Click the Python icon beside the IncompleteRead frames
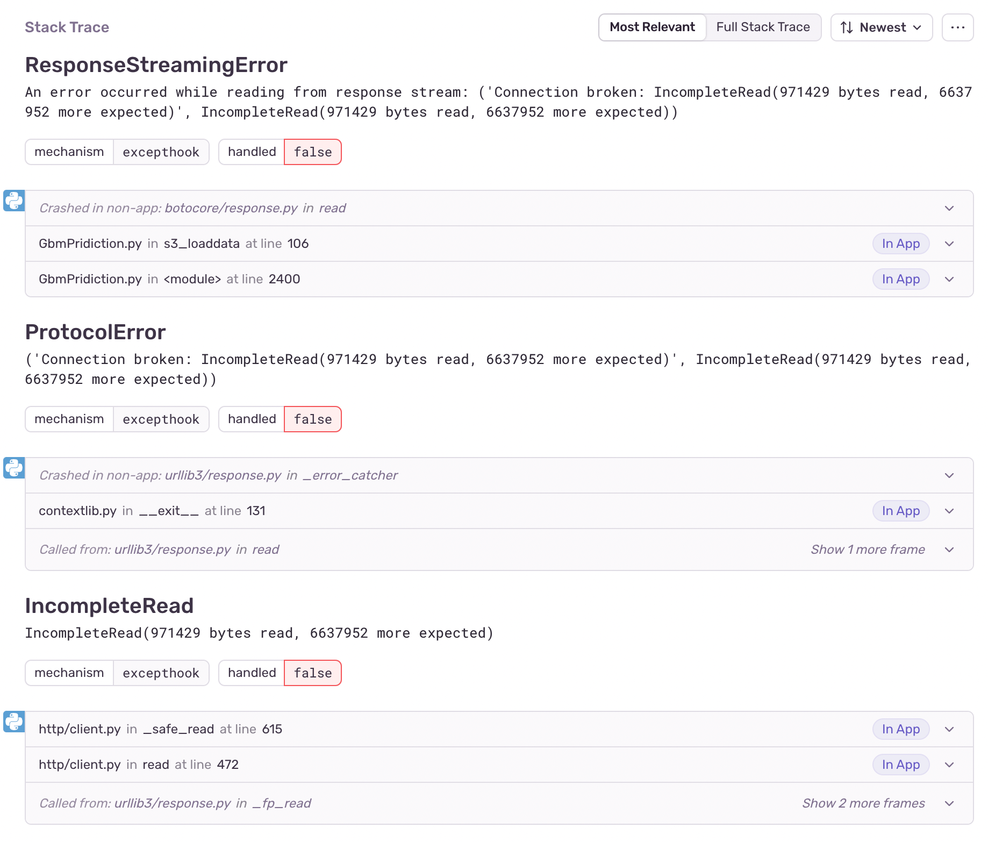The image size is (988, 842). 14,722
